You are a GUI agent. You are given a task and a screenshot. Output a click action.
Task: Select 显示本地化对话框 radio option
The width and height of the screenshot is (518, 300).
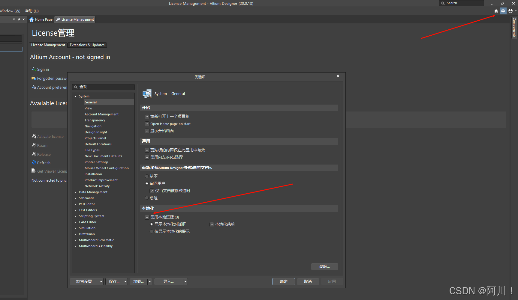[152, 224]
